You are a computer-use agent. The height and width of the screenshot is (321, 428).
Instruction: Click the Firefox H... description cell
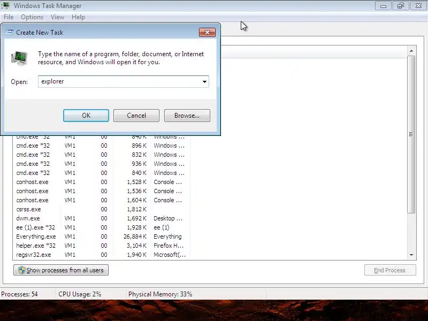169,246
